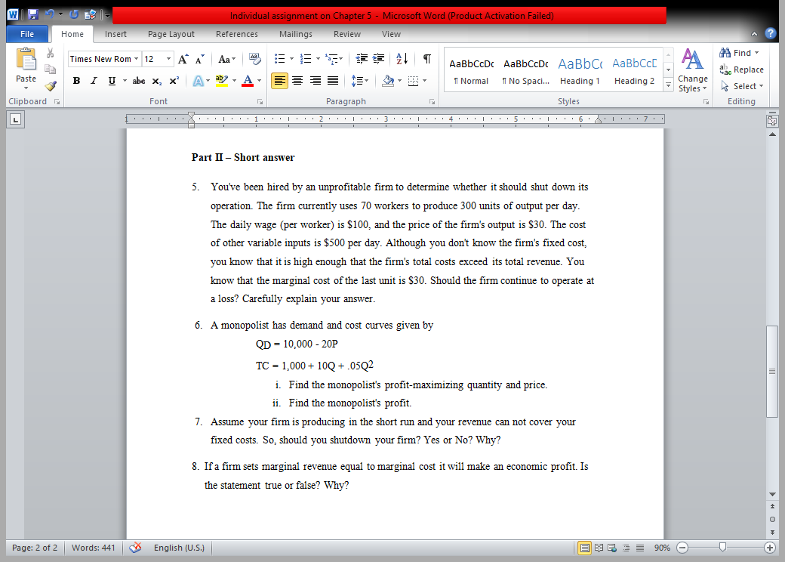Open the Change Styles dropdown

pos(692,75)
